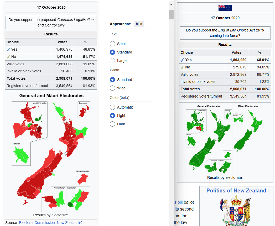This screenshot has height=226, width=275.
Task: Switch page width to Wide
Action: 112,88
